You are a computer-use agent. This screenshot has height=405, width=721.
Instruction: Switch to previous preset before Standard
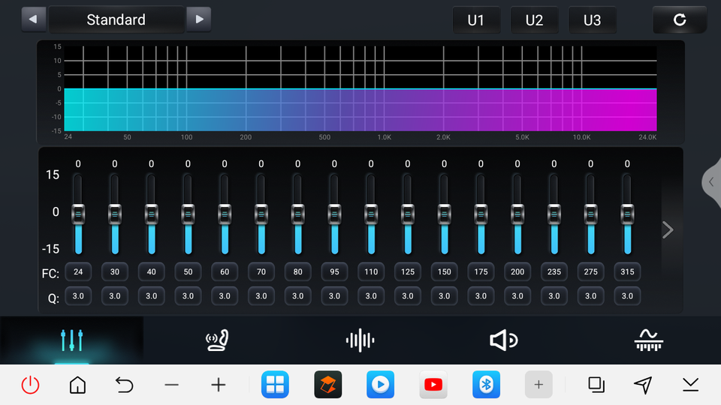(33, 19)
